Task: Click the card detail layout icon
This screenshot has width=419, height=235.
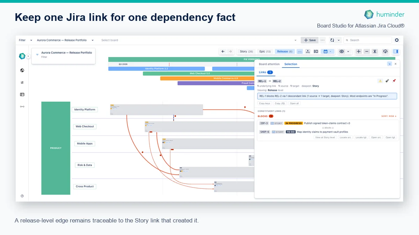Action: pos(316,52)
